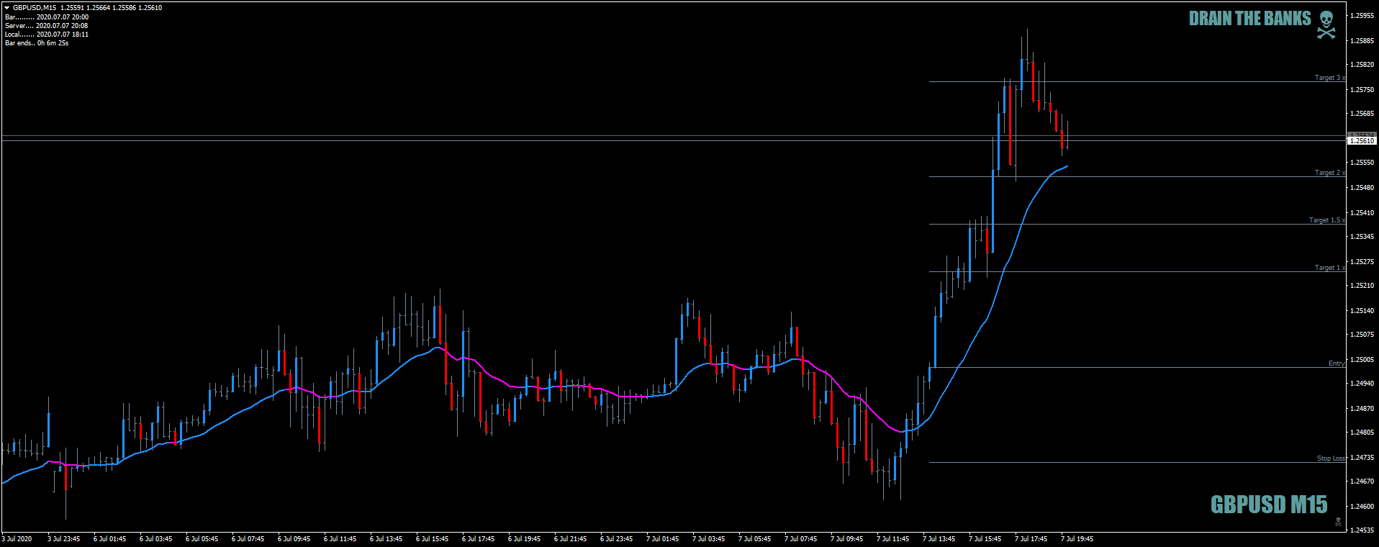
Task: Click price scale value 1.25410
Action: 1362,213
